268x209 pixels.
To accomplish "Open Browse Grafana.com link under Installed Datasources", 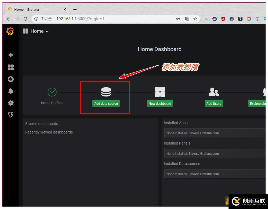I will (x=204, y=174).
